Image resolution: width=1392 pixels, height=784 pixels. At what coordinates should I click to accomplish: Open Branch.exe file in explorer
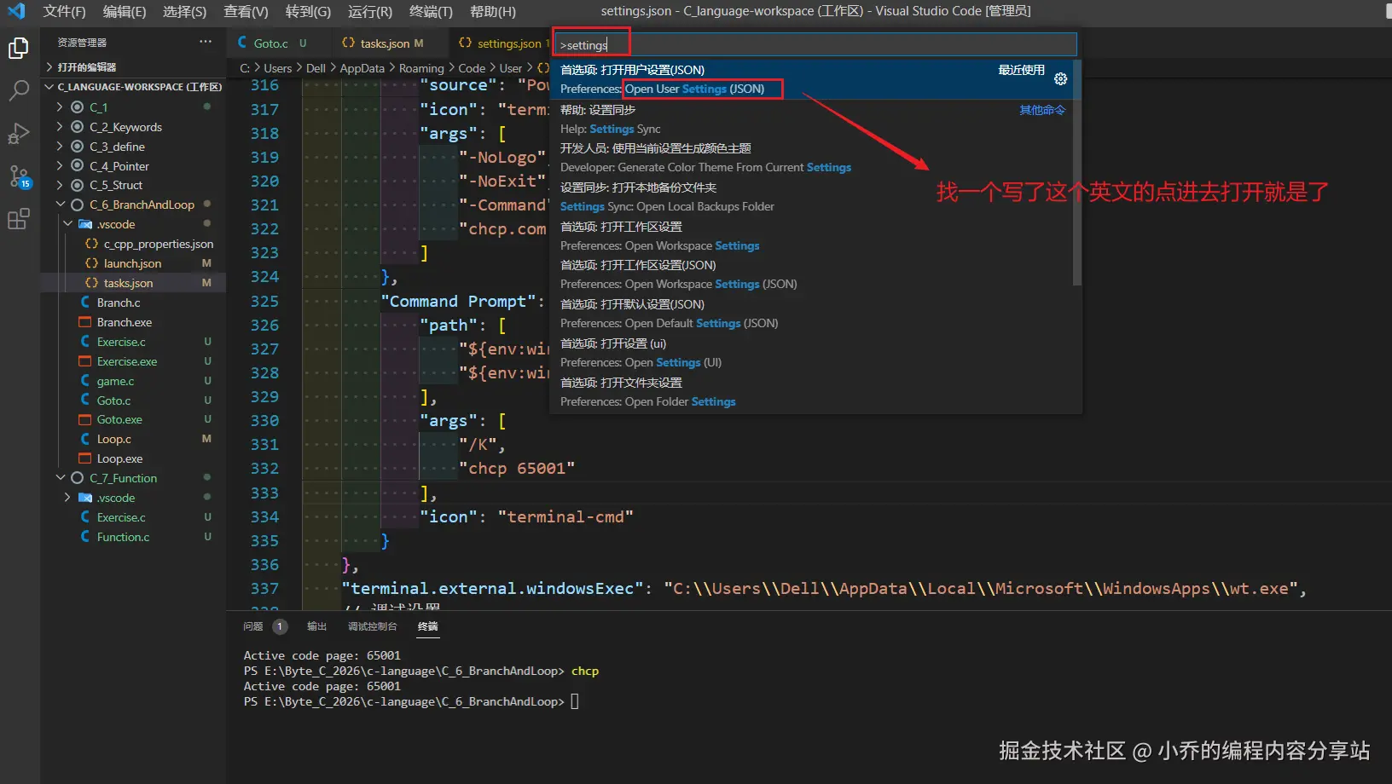click(x=125, y=322)
